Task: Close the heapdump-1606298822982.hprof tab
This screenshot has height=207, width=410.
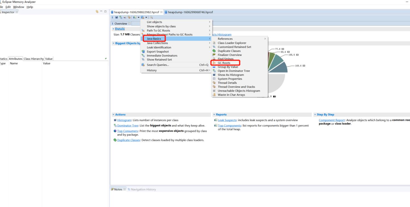Action: 161,12
